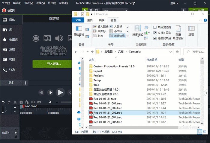Expand the layout gallery More arrow
210x143 pixels.
[127, 36]
